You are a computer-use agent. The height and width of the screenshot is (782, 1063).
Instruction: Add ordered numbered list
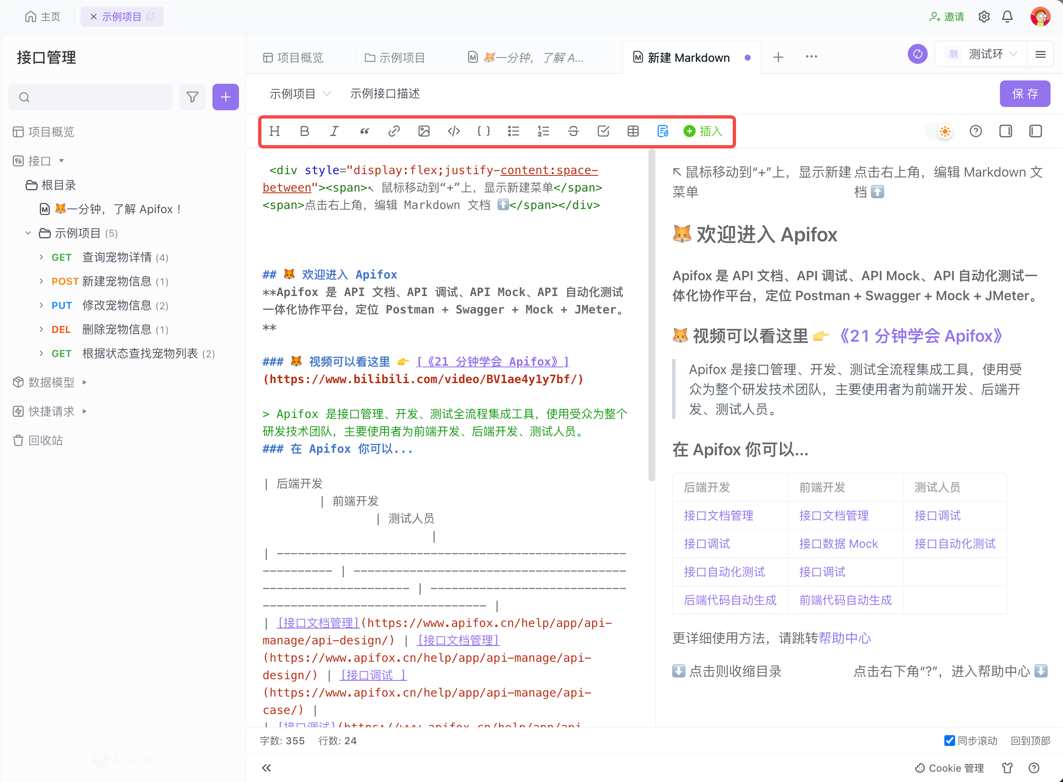coord(544,131)
